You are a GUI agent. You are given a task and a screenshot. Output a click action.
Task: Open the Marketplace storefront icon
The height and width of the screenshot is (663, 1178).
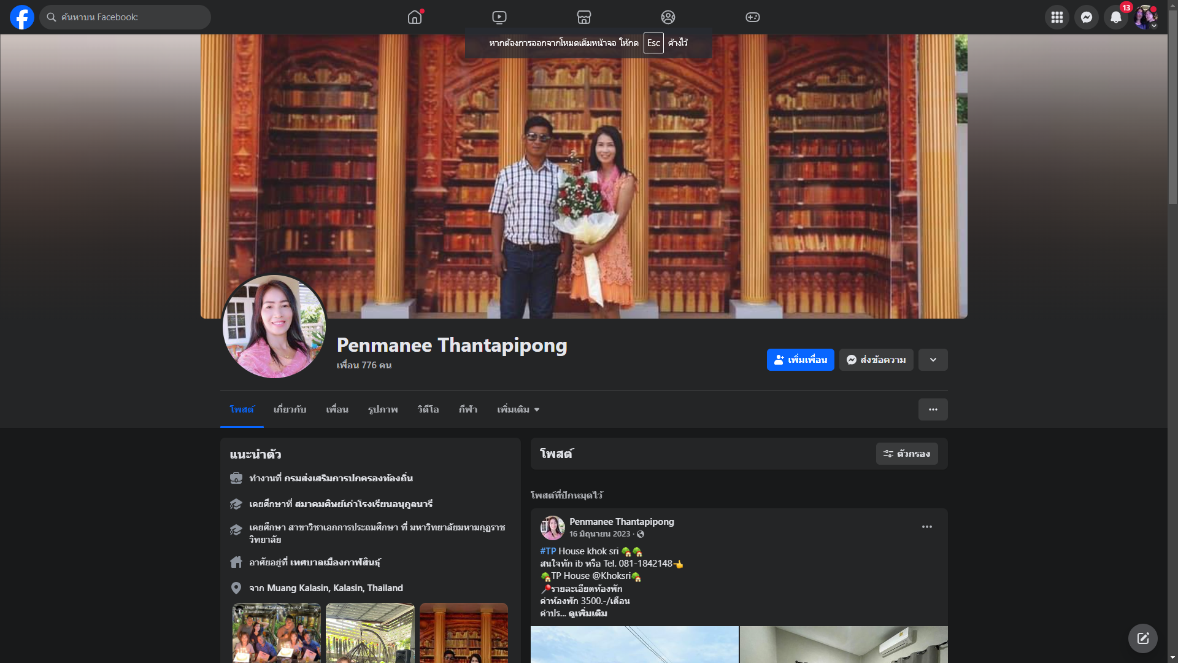tap(583, 17)
